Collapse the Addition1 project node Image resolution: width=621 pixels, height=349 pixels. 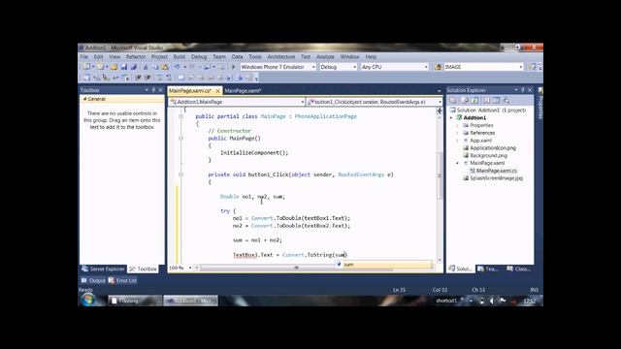[451, 118]
